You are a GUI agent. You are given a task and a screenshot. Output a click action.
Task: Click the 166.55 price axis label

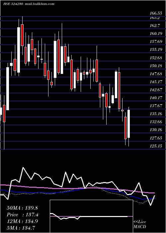(156, 13)
